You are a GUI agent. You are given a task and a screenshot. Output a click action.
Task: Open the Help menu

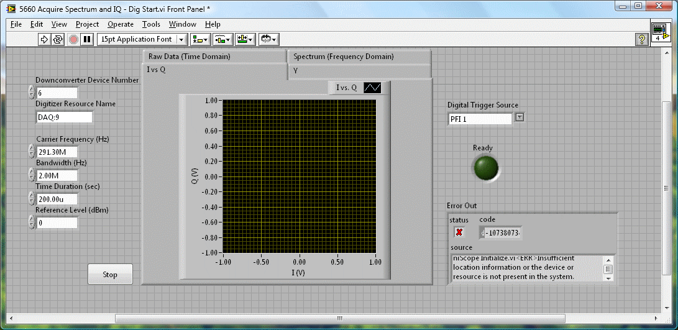pos(213,24)
